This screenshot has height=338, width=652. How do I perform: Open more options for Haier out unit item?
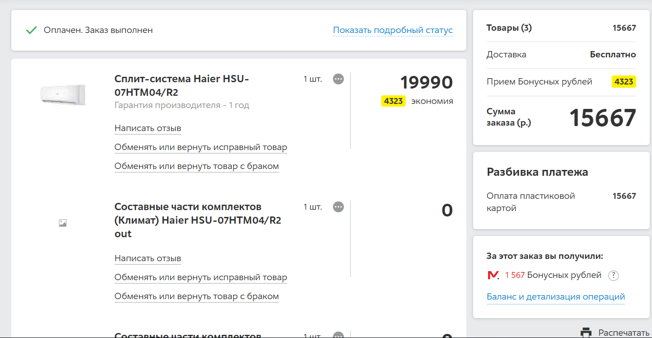tap(338, 207)
